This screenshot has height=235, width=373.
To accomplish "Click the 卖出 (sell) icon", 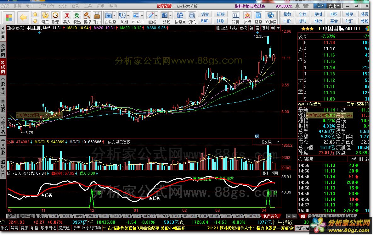I will (x=77, y=18).
